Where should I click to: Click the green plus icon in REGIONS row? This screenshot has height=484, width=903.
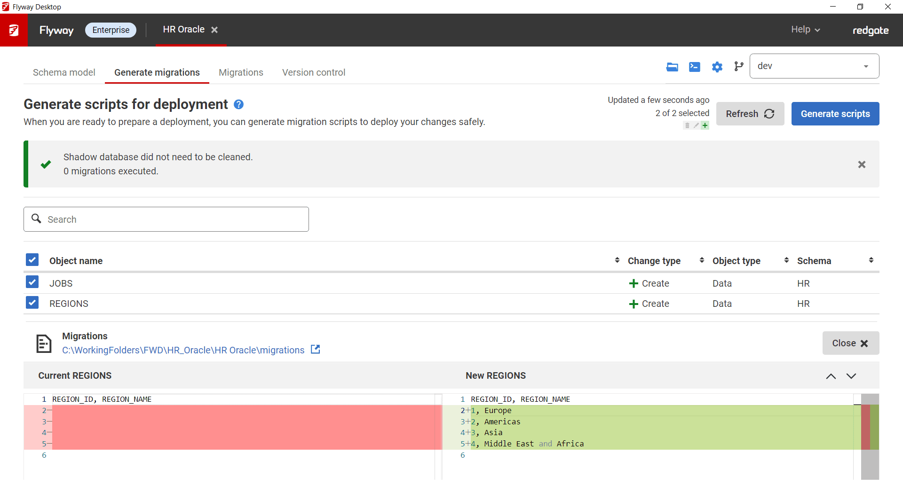(634, 304)
